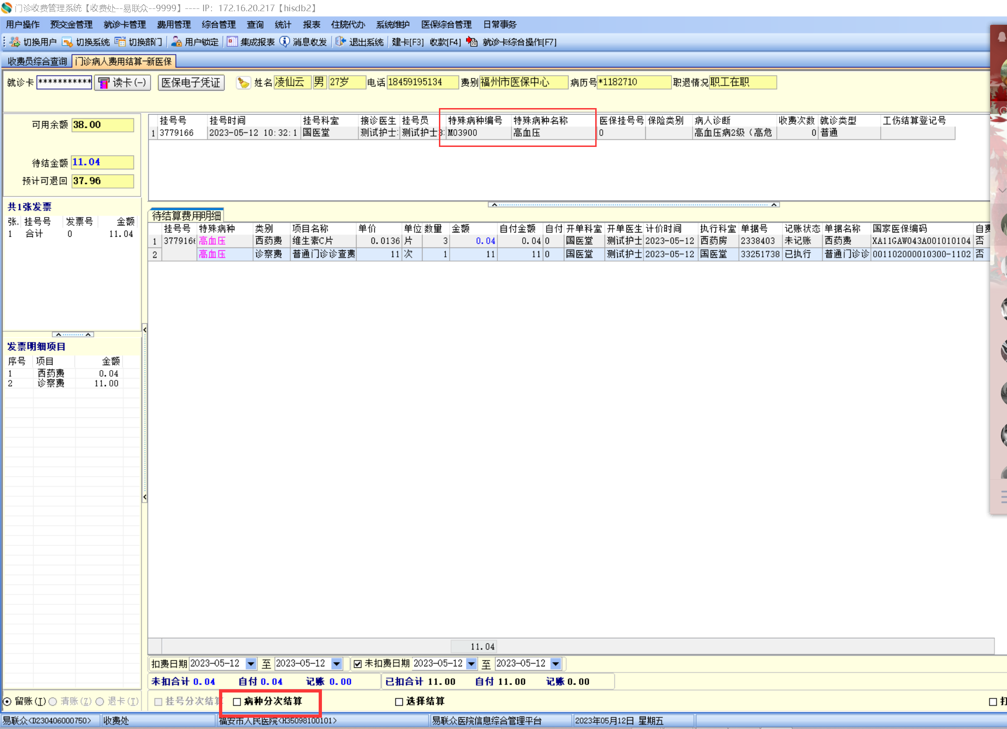Viewport: 1007px width, 729px height.
Task: Click the 切换用户 switch user icon
Action: [x=15, y=42]
